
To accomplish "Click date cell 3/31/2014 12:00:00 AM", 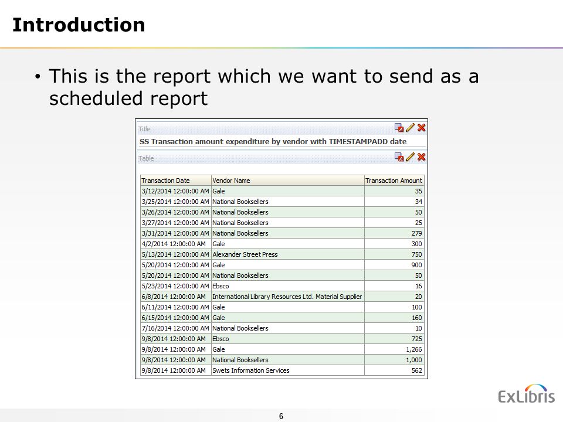I will [x=176, y=233].
